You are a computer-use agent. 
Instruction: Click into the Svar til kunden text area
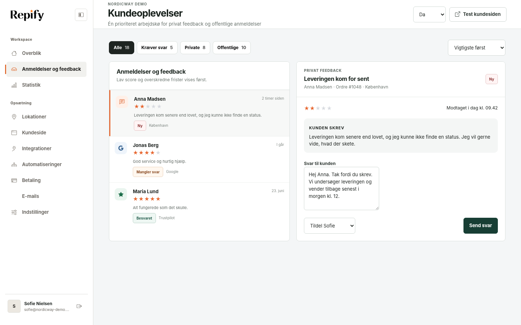click(342, 188)
